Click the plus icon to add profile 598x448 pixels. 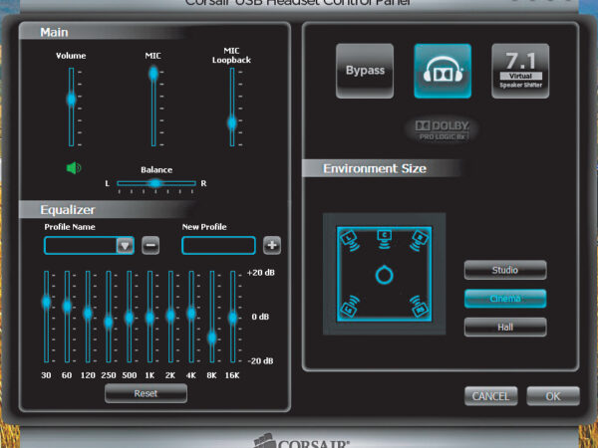click(272, 245)
